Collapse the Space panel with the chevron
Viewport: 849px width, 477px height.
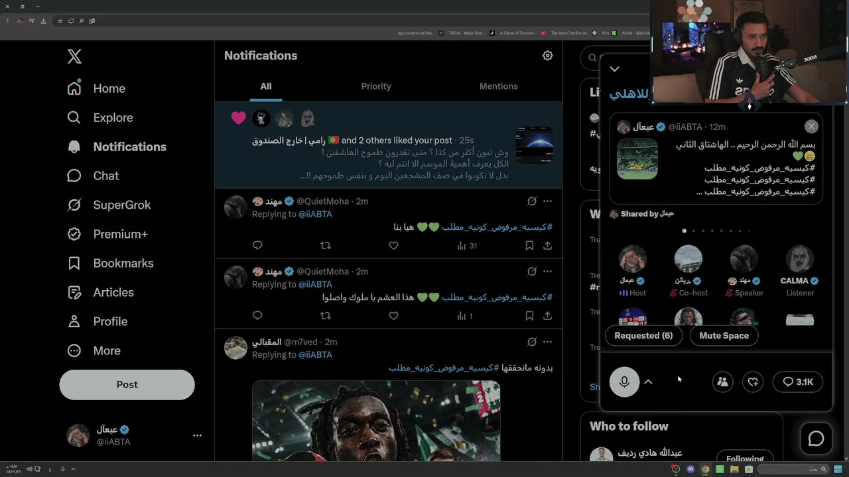(615, 69)
